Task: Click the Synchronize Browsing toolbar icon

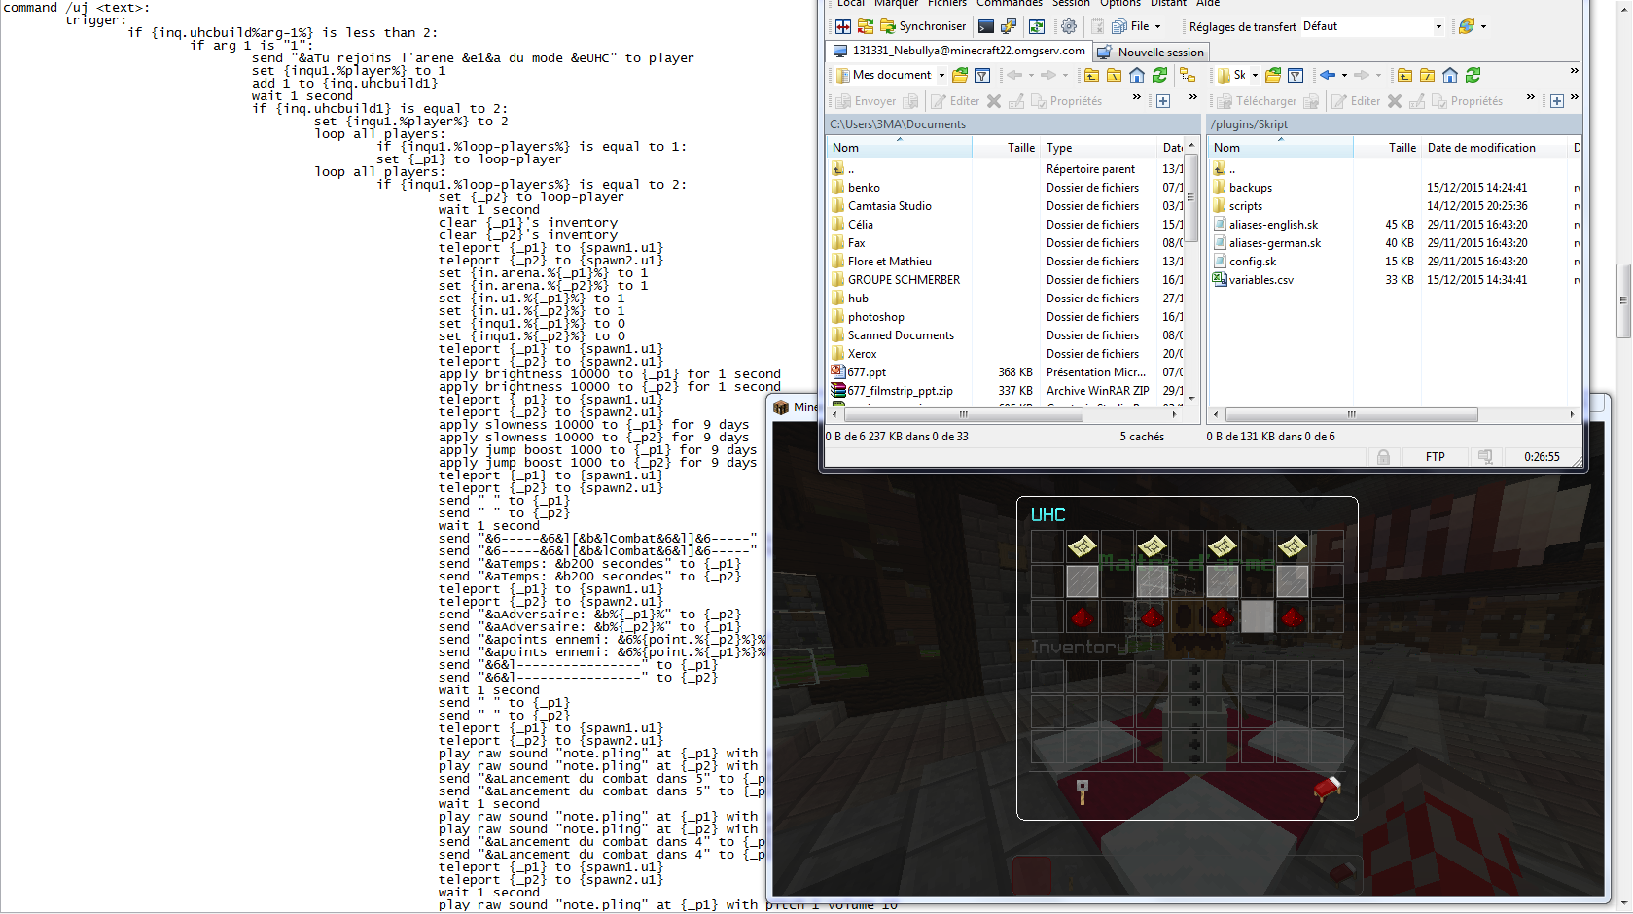Action: tap(865, 26)
